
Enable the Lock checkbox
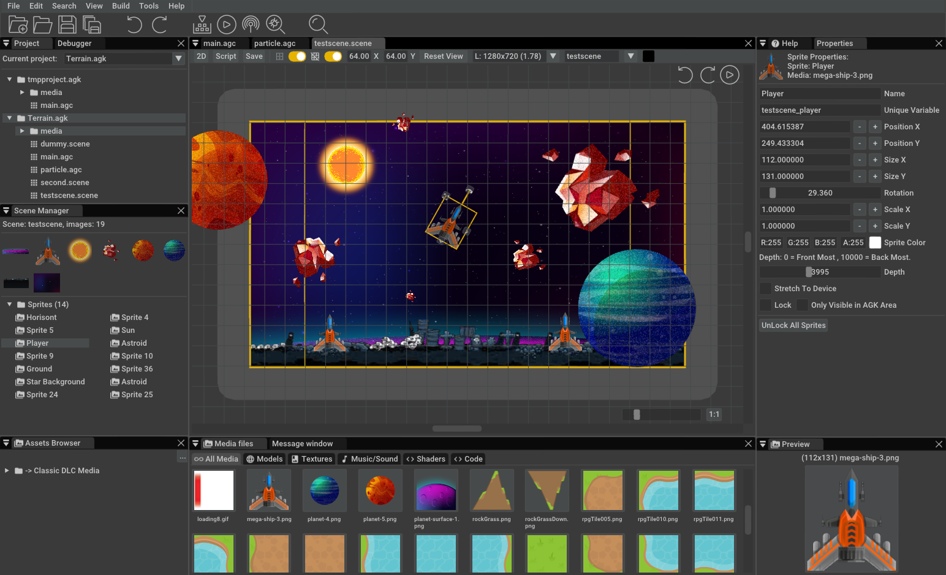[x=765, y=305]
